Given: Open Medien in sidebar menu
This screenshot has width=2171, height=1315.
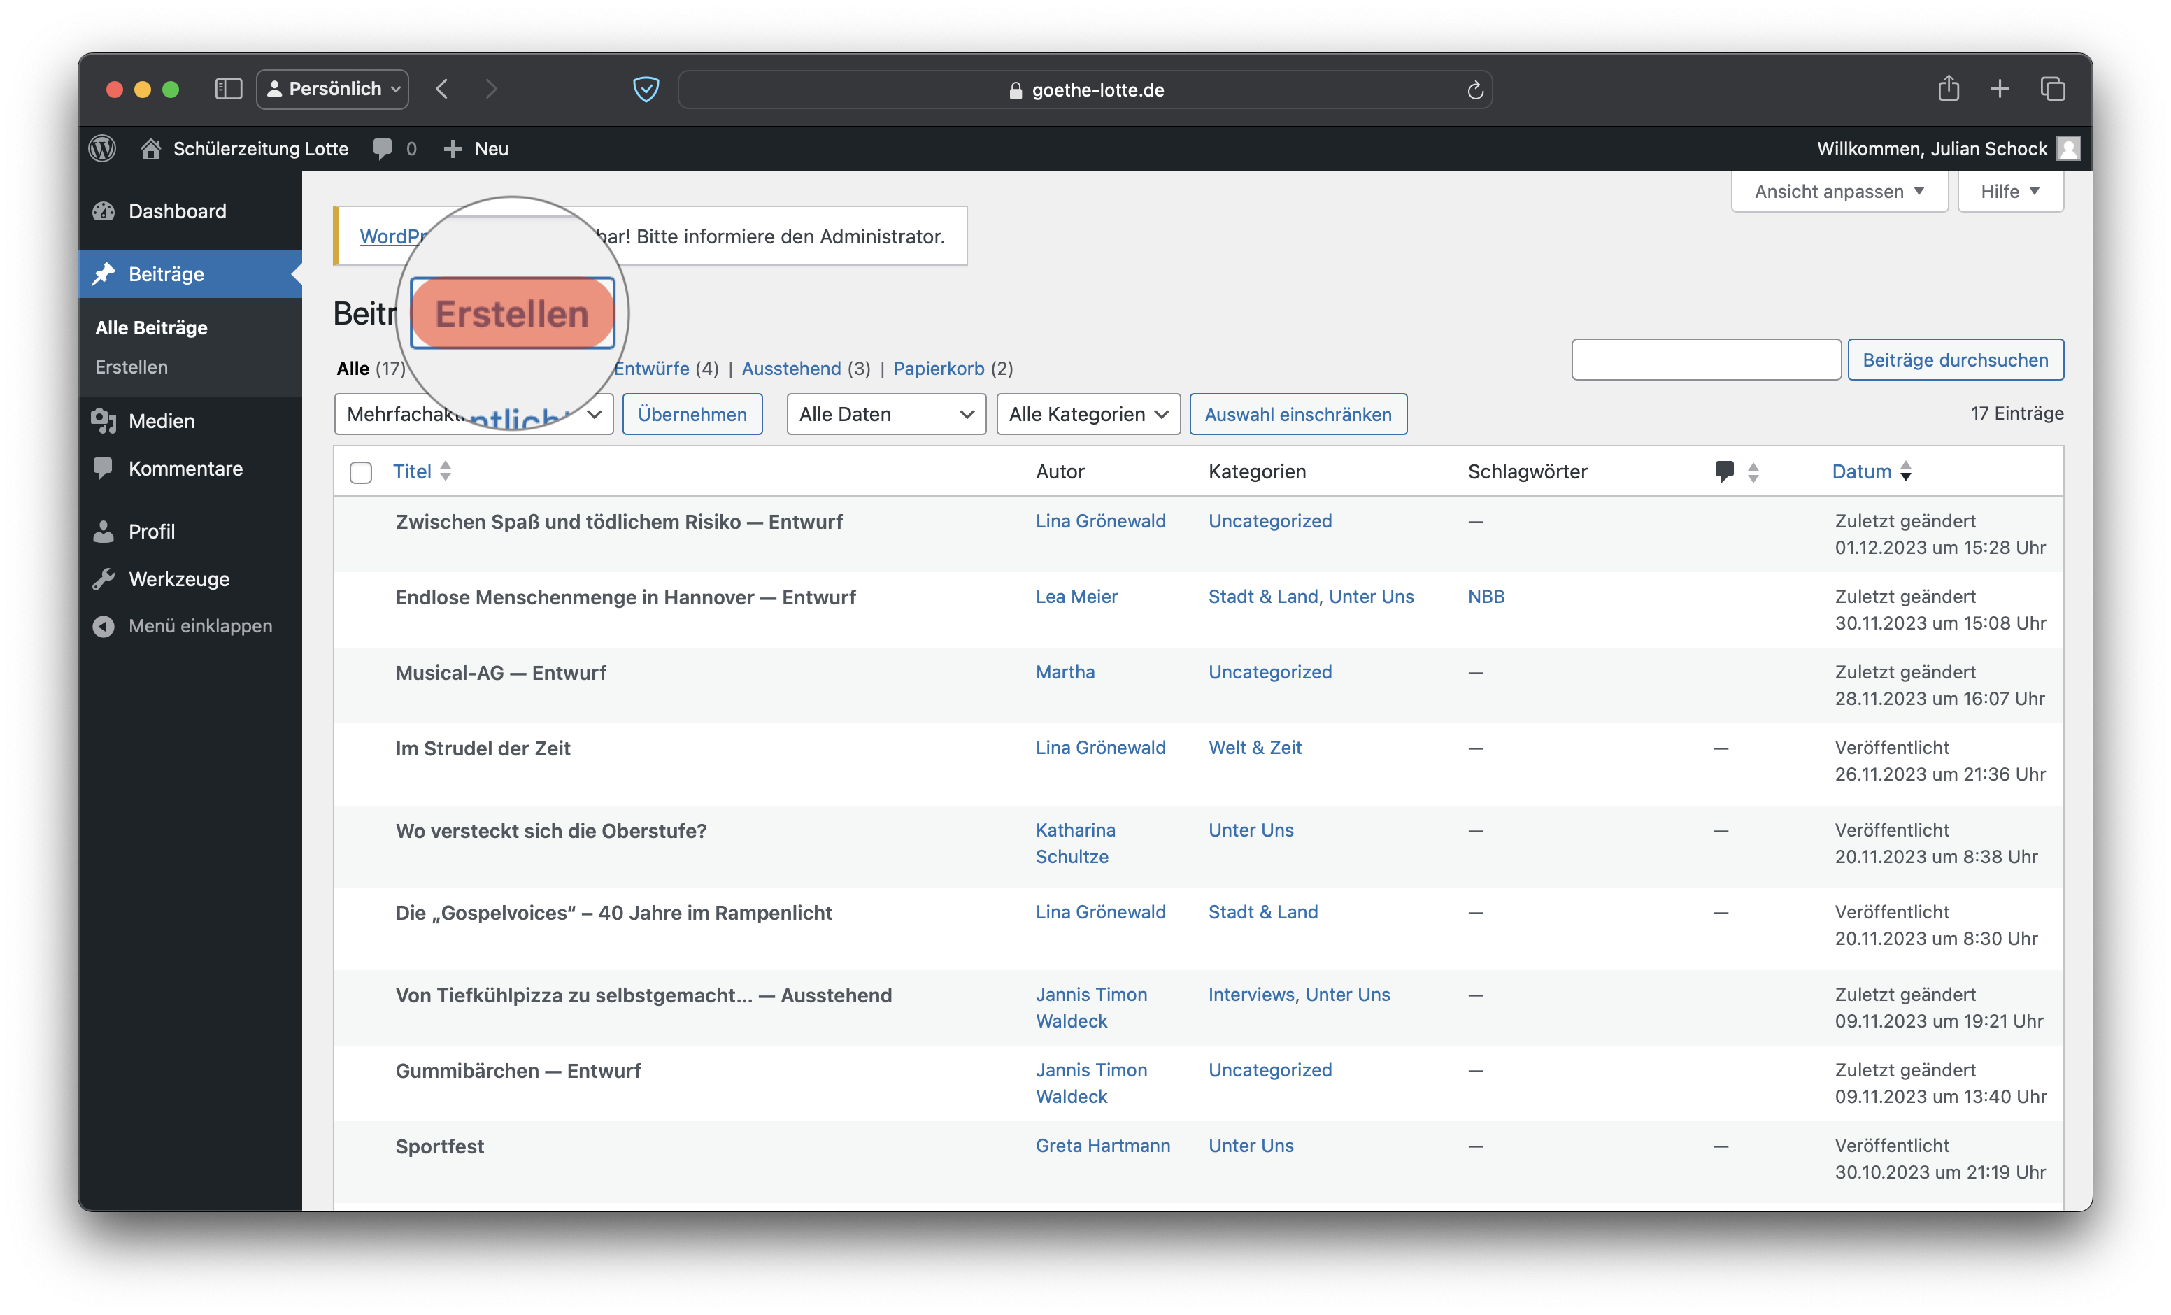Looking at the screenshot, I should [162, 421].
